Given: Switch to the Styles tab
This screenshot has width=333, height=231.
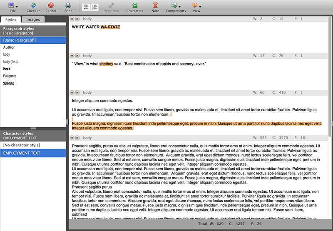Looking at the screenshot, I should 11,20.
